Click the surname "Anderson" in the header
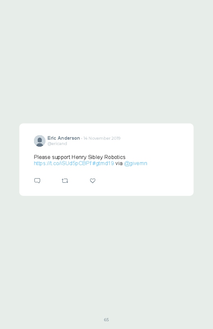 pos(69,138)
